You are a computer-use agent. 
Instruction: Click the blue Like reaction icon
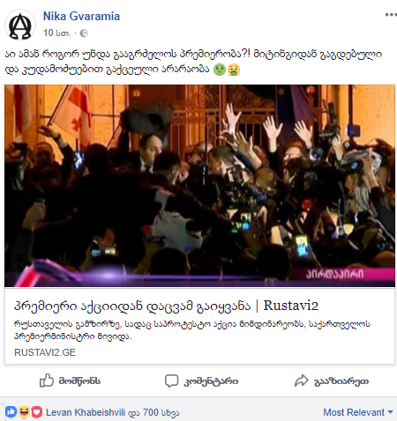11,412
